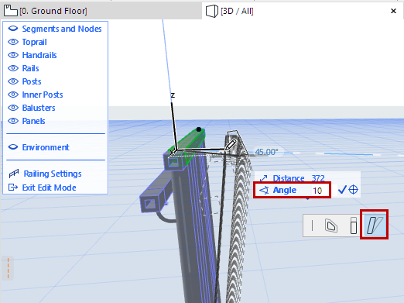Viewport: 404px width, 303px height.
Task: Click the Railing Settings link
Action: coord(53,174)
